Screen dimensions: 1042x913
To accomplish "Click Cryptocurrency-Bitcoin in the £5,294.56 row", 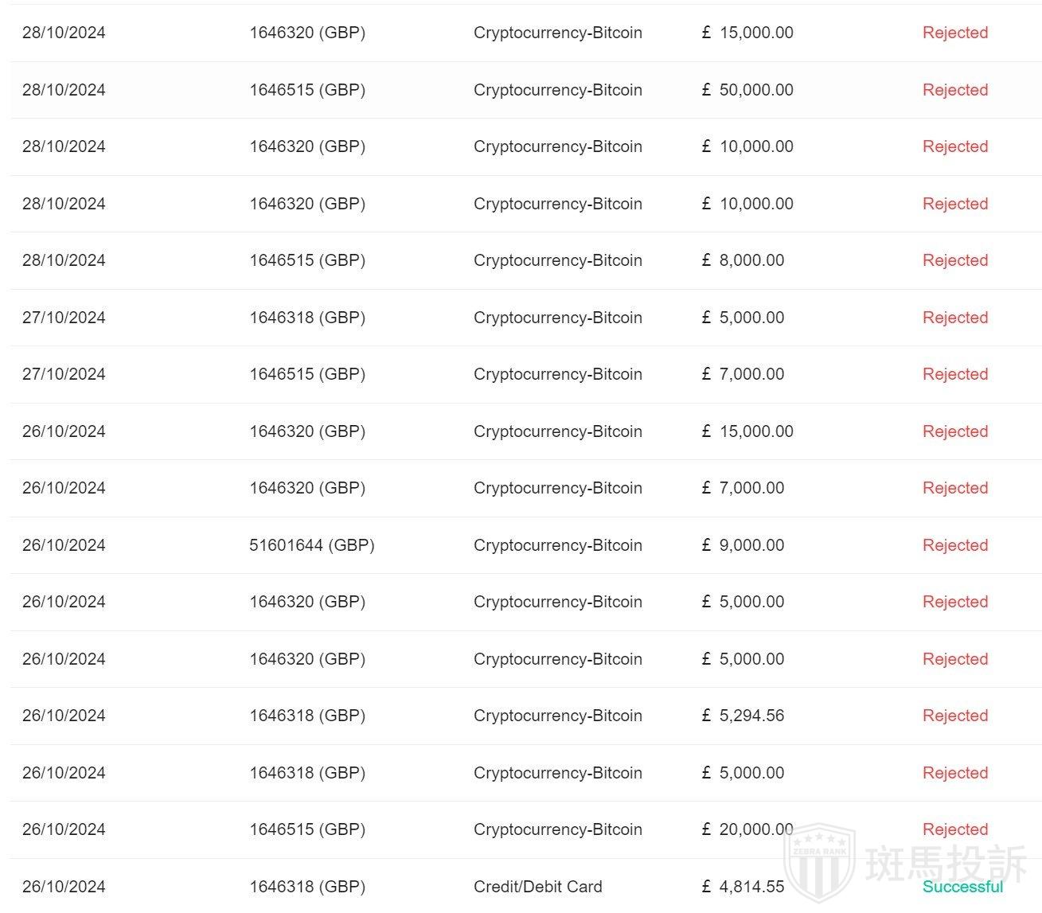I will tap(557, 716).
